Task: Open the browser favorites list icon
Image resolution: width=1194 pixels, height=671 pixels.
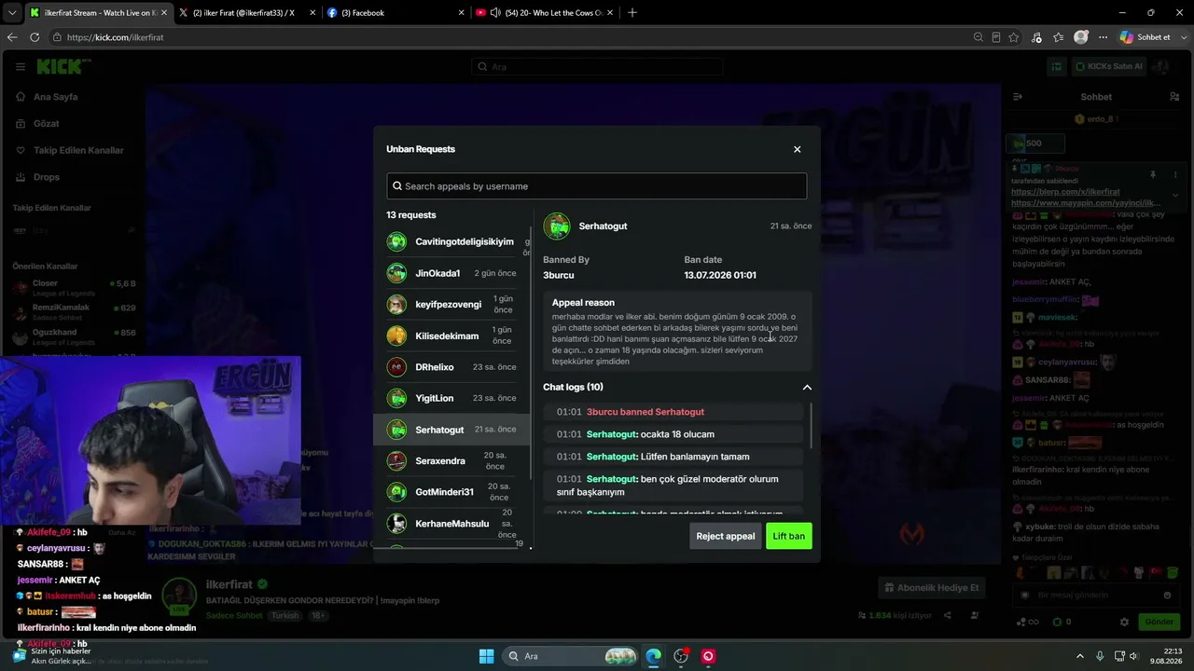Action: point(1059,37)
